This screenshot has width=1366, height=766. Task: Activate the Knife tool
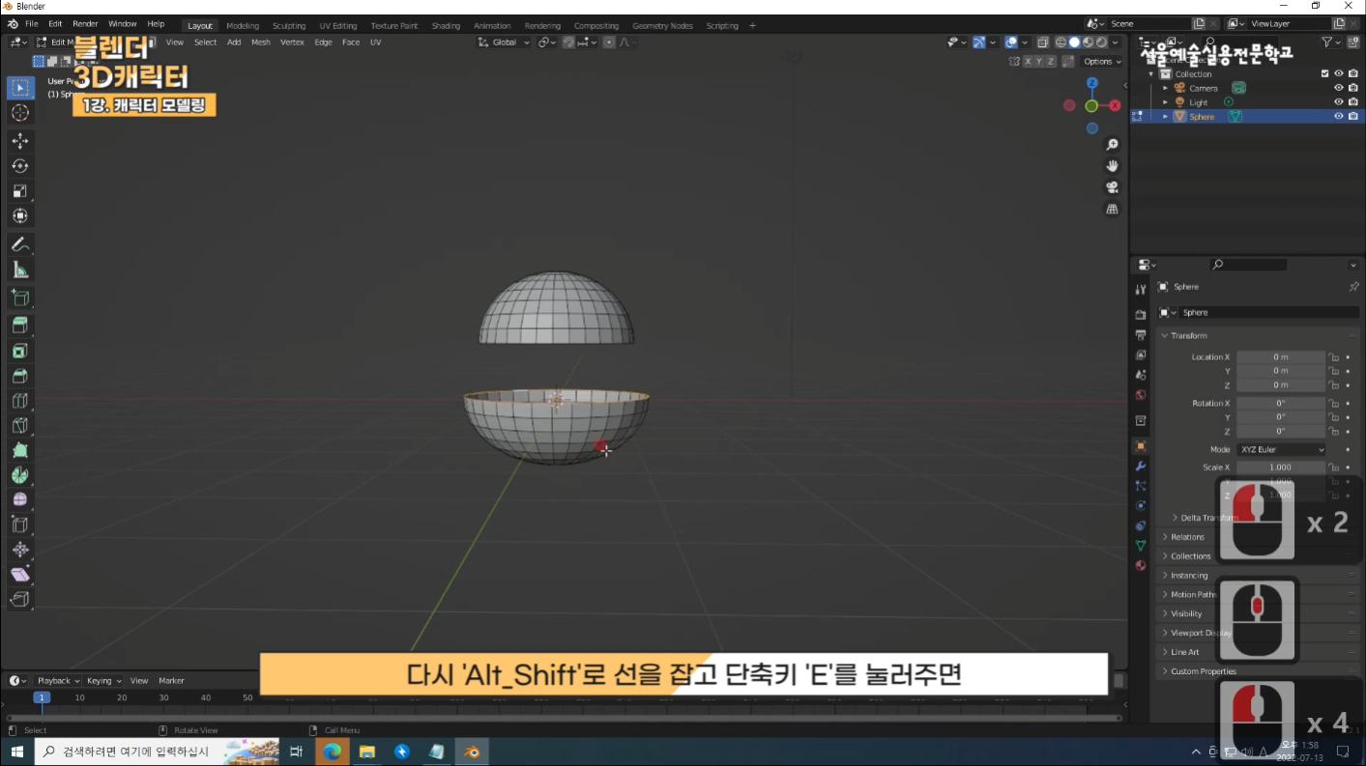[x=20, y=425]
